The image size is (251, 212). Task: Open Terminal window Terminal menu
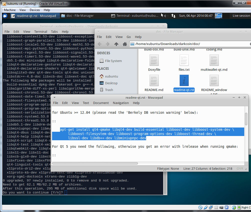[x=41, y=32]
